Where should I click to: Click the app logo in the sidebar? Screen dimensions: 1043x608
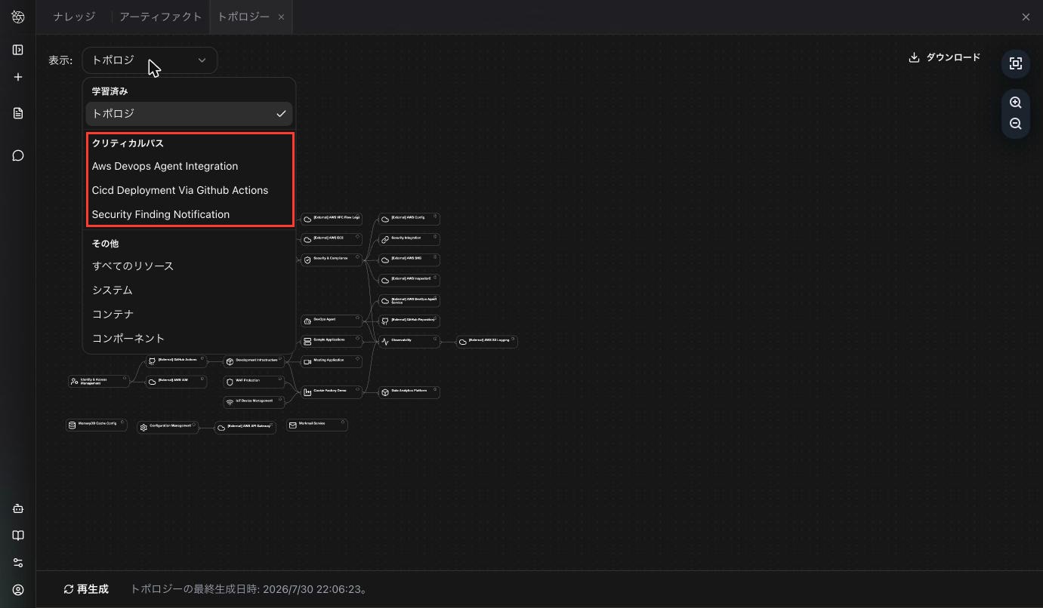click(x=18, y=17)
